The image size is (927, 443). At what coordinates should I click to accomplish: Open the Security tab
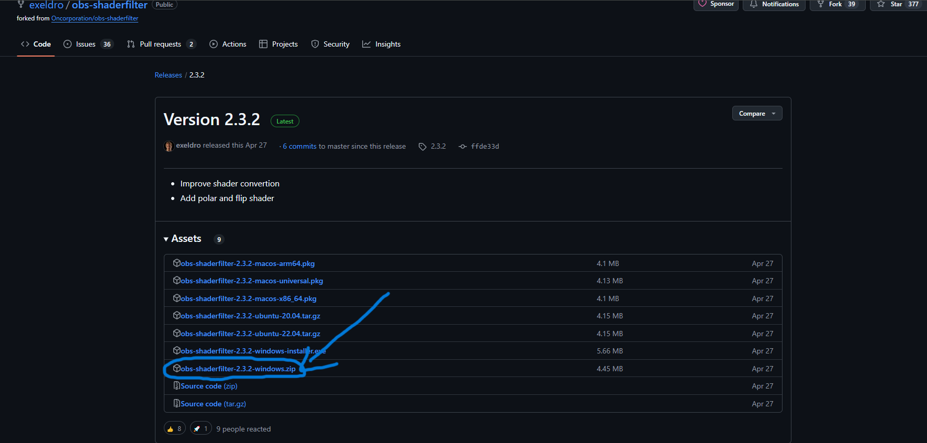tap(330, 44)
